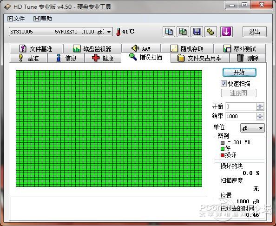Click the 结束 field spinner arrows
The image size is (276, 226).
tap(260, 116)
